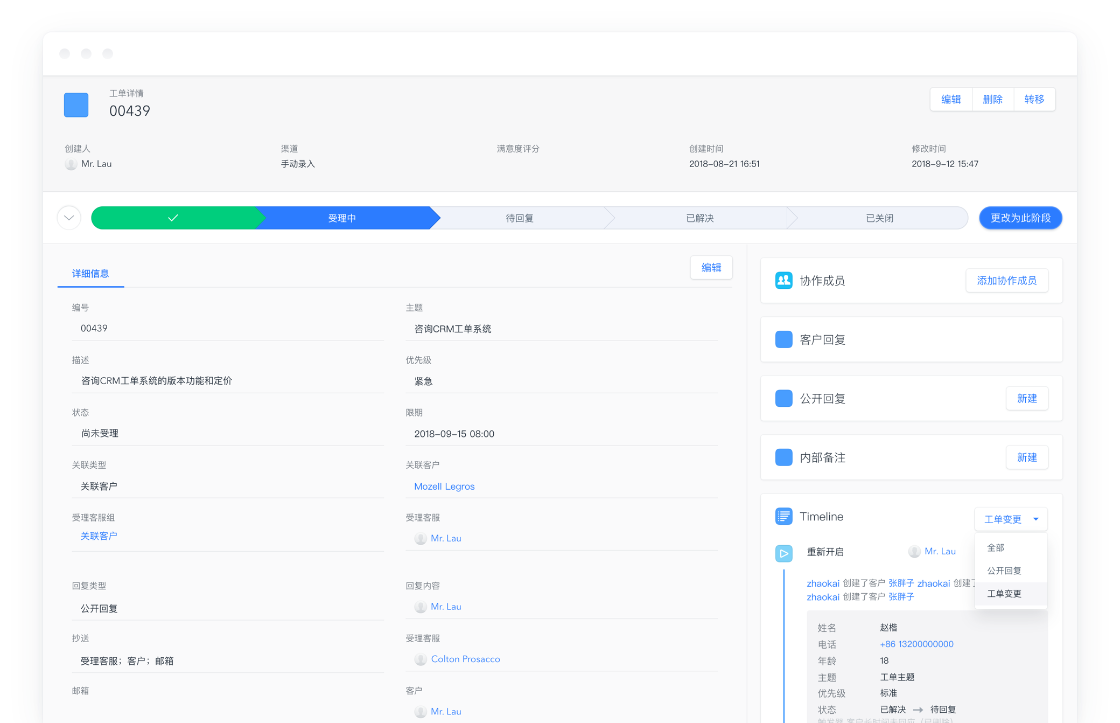This screenshot has height=723, width=1120.
Task: Open the 工单变更 filter dropdown
Action: point(1011,519)
